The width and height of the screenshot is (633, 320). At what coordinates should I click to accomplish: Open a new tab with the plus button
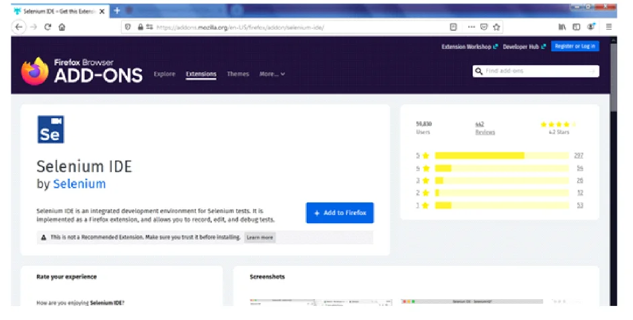pyautogui.click(x=116, y=11)
